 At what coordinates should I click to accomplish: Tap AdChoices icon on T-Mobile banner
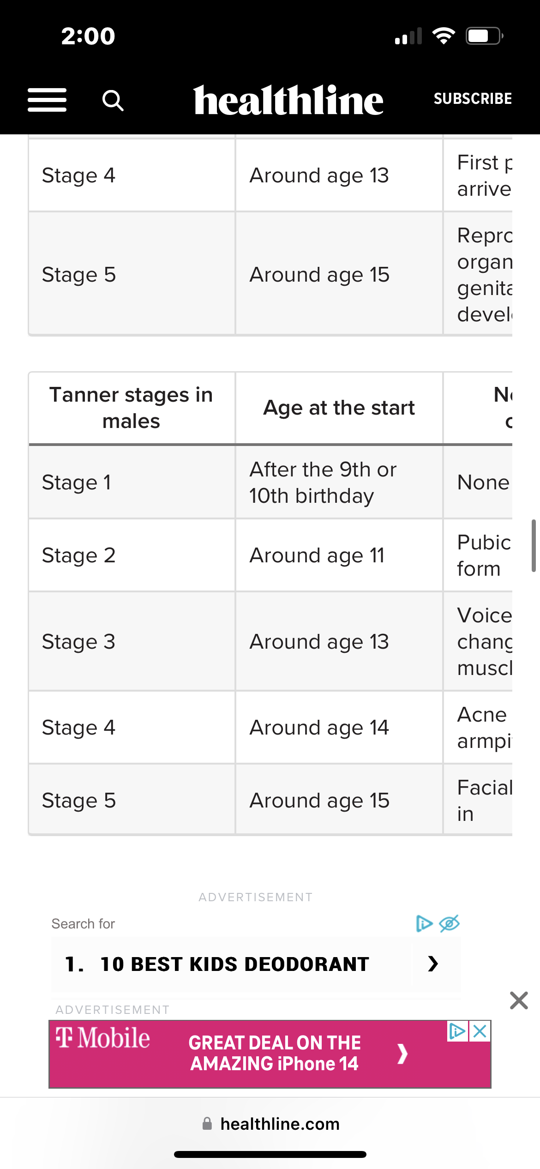tap(457, 1031)
